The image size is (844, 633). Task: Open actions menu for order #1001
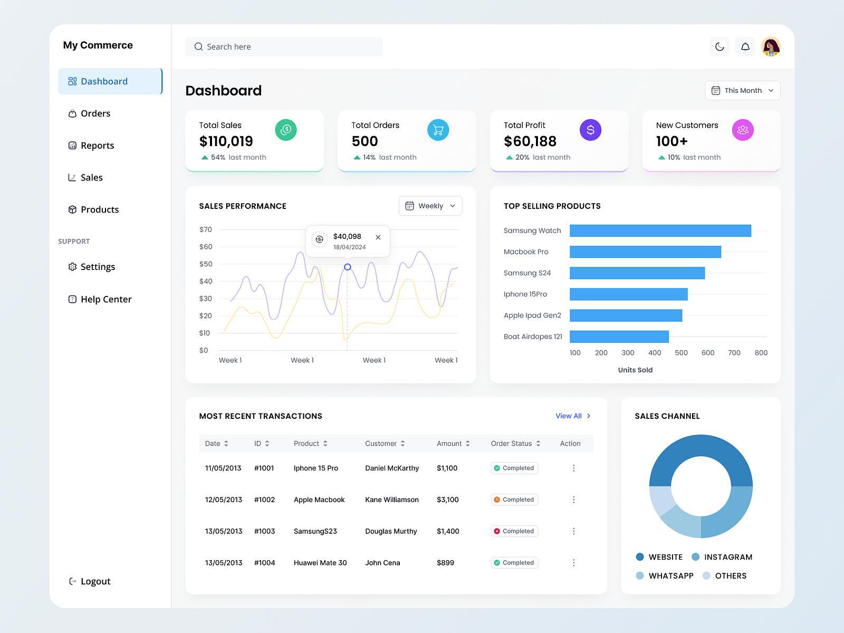pyautogui.click(x=573, y=468)
